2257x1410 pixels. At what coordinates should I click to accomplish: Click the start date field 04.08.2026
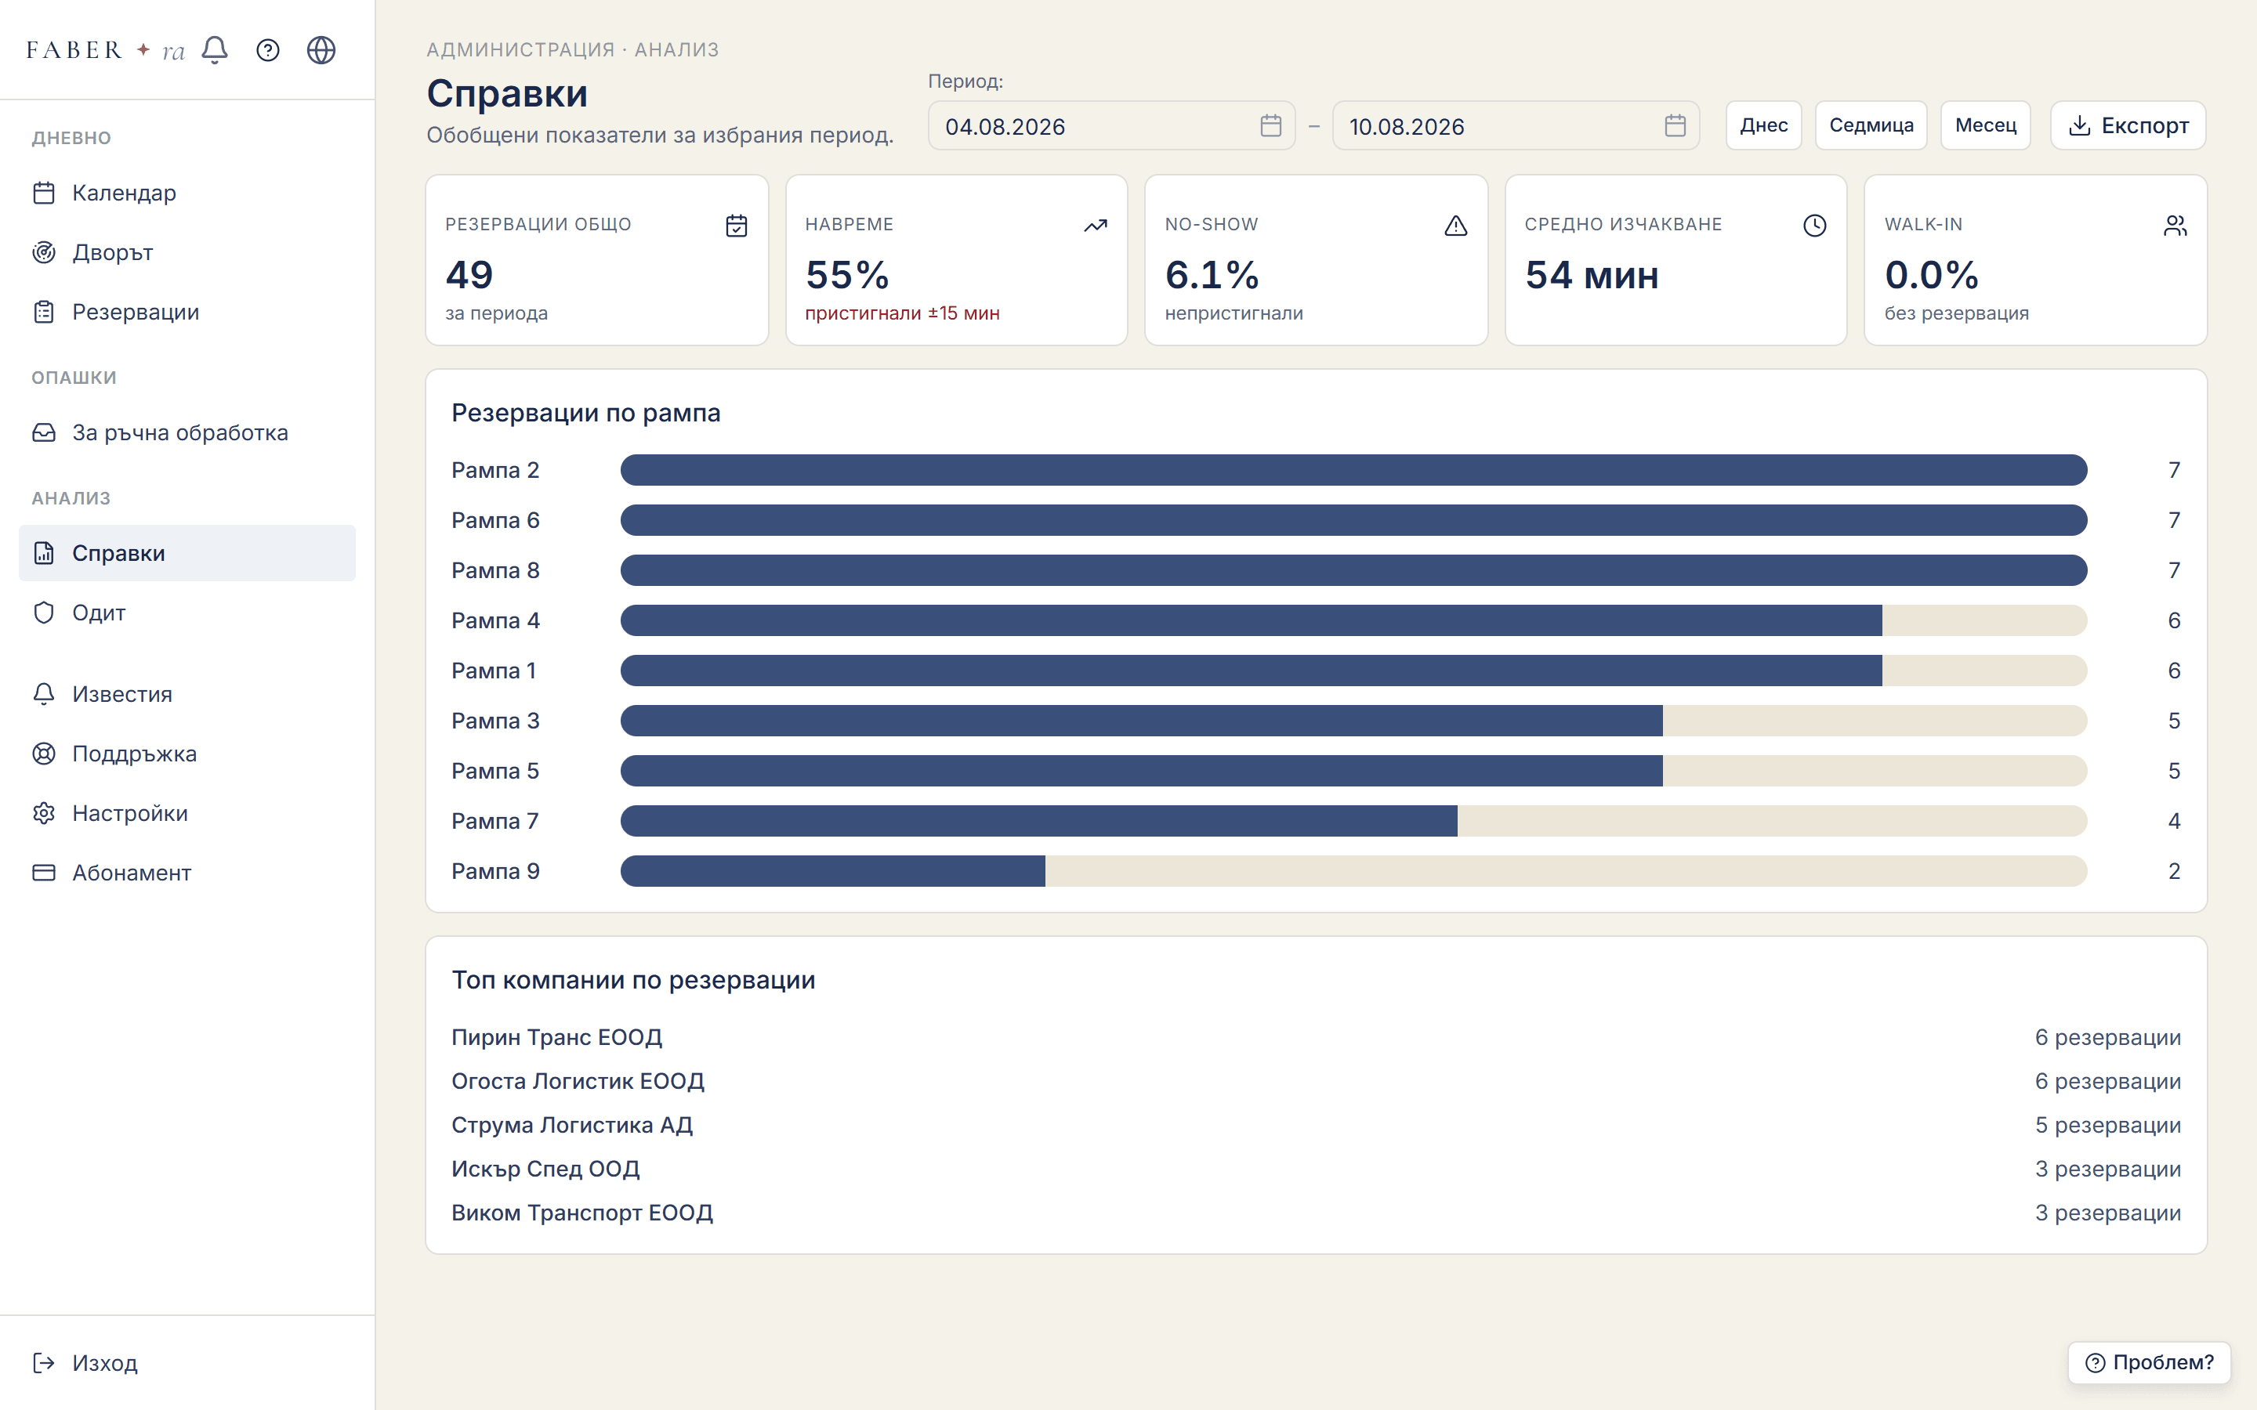click(x=1110, y=126)
